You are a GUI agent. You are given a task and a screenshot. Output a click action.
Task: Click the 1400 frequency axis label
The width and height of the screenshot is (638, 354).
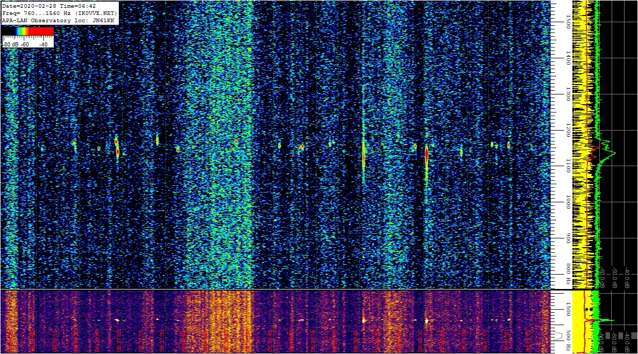[x=568, y=57]
